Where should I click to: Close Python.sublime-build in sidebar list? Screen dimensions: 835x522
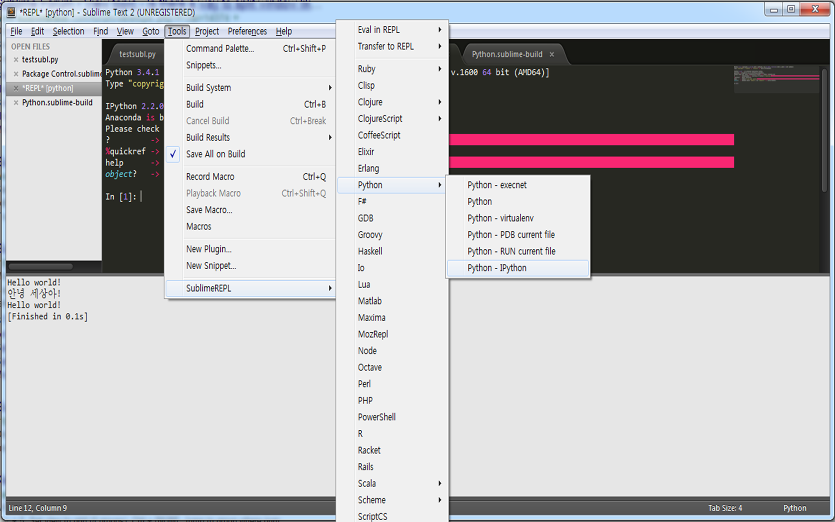pyautogui.click(x=16, y=103)
